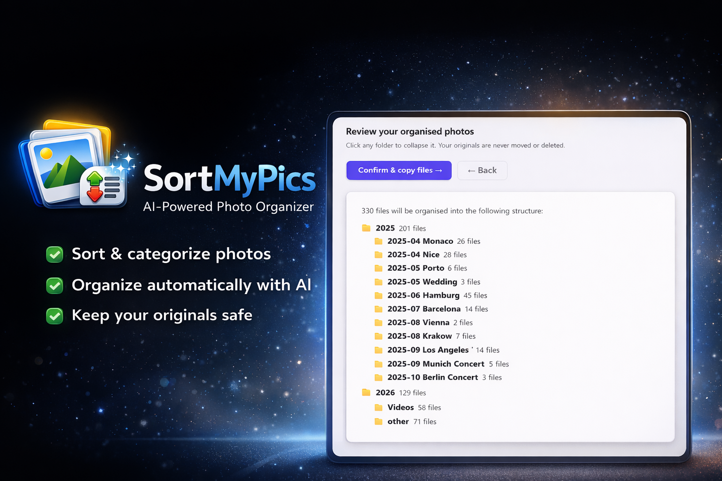
Task: Click the folder icon beside 2026
Action: tap(367, 393)
